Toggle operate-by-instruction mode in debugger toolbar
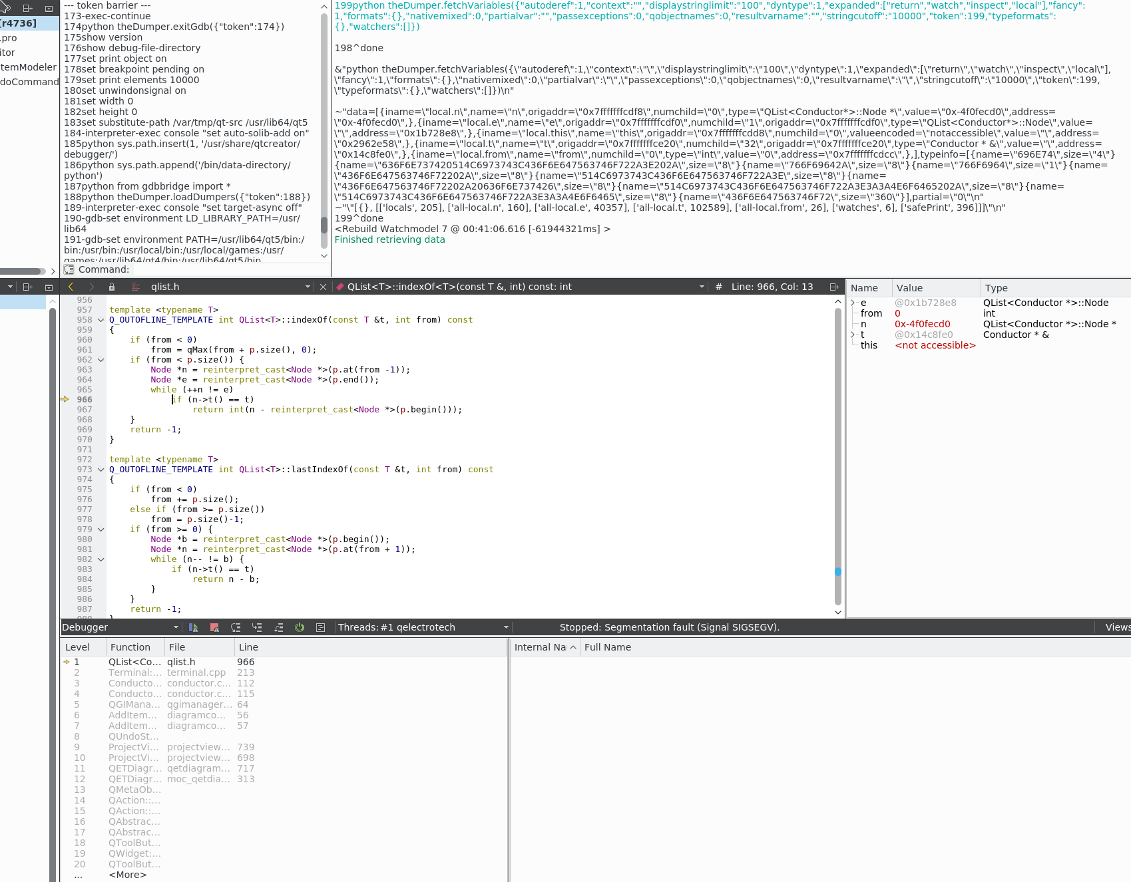 click(320, 627)
